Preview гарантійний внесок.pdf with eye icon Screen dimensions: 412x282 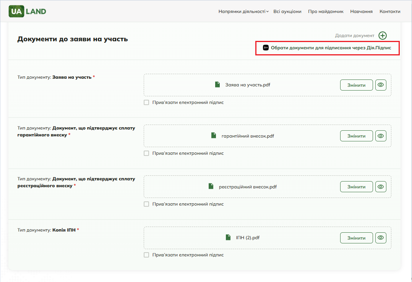[381, 136]
